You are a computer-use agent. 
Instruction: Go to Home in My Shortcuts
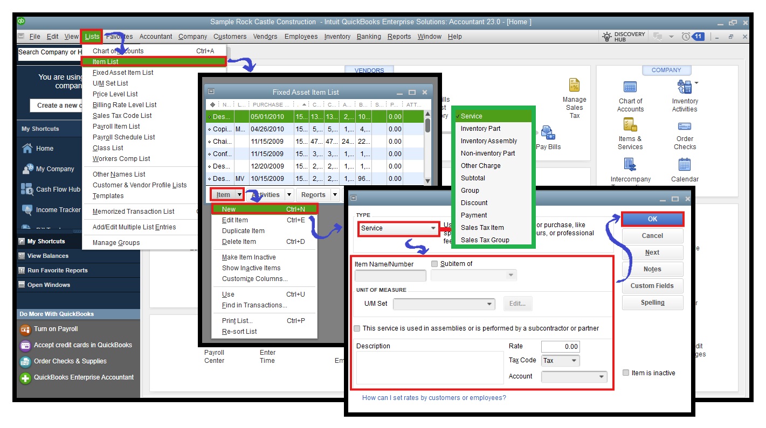pyautogui.click(x=45, y=148)
